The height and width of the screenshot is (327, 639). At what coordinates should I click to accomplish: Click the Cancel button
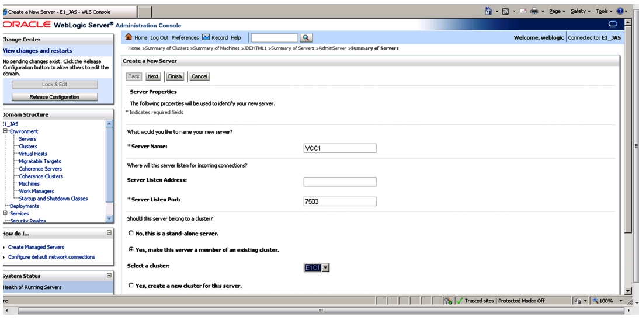[x=199, y=76]
